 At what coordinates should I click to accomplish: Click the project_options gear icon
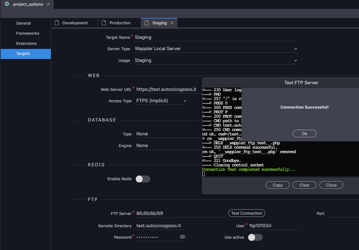pos(7,4)
